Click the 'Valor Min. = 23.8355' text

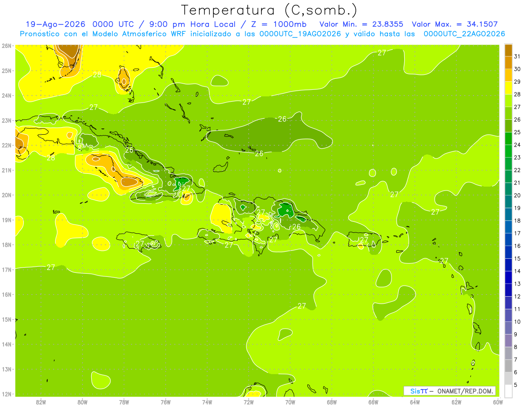pyautogui.click(x=361, y=25)
